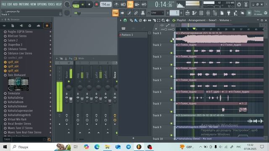This screenshot has width=269, height=151.
Task: Select the playlist Zoom magnifier tool
Action: 163,21
